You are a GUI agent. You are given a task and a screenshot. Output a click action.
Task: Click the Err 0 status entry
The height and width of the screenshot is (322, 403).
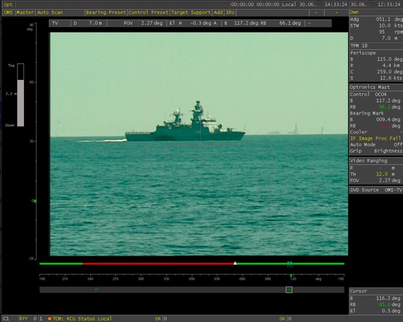(x=28, y=318)
